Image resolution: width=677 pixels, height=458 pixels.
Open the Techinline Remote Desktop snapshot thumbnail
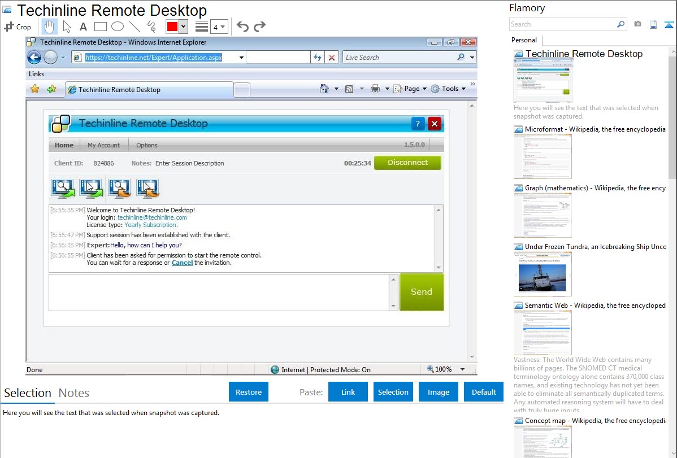pyautogui.click(x=543, y=81)
